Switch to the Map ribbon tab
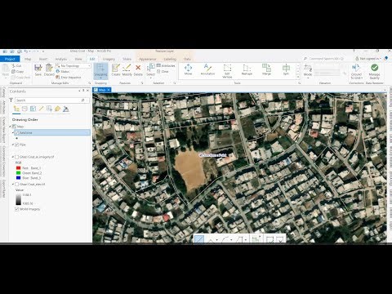392x294 pixels. click(x=28, y=59)
